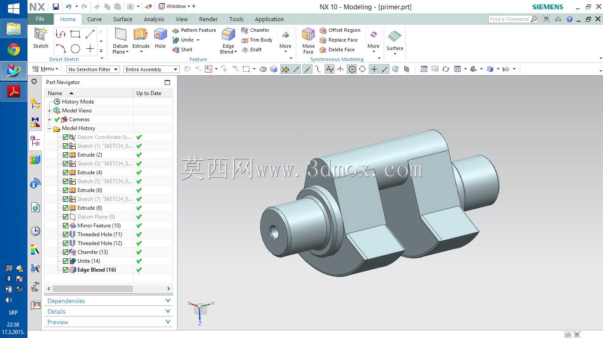
Task: Open the Pattern Feature command
Action: (194, 30)
